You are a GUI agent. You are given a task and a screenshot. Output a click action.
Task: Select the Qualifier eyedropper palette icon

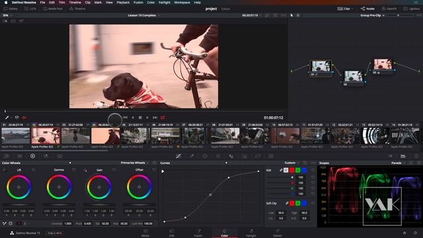(x=192, y=156)
